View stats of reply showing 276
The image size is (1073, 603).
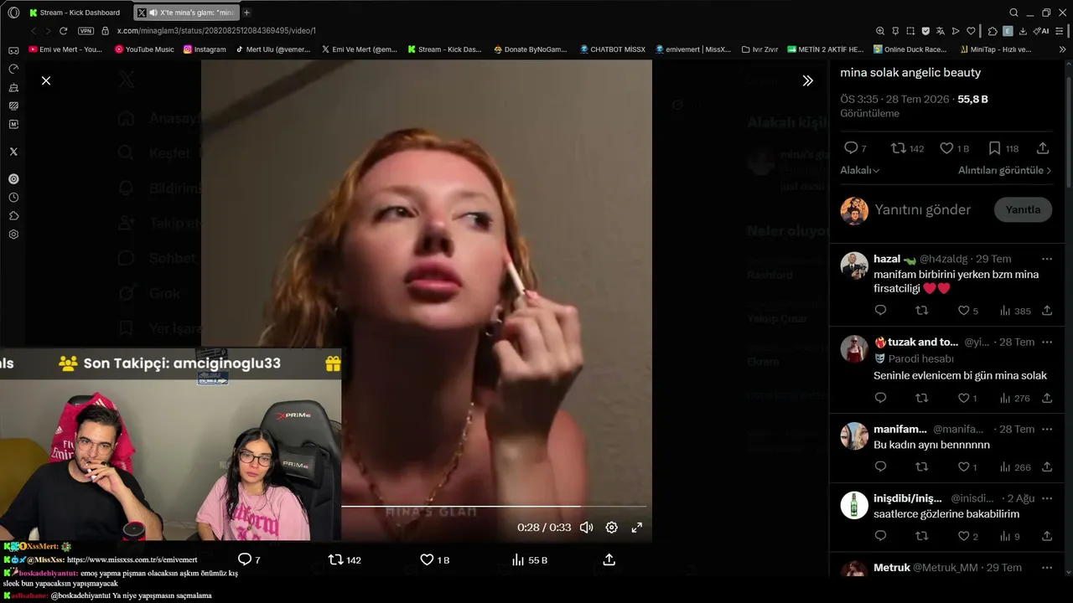(1015, 399)
